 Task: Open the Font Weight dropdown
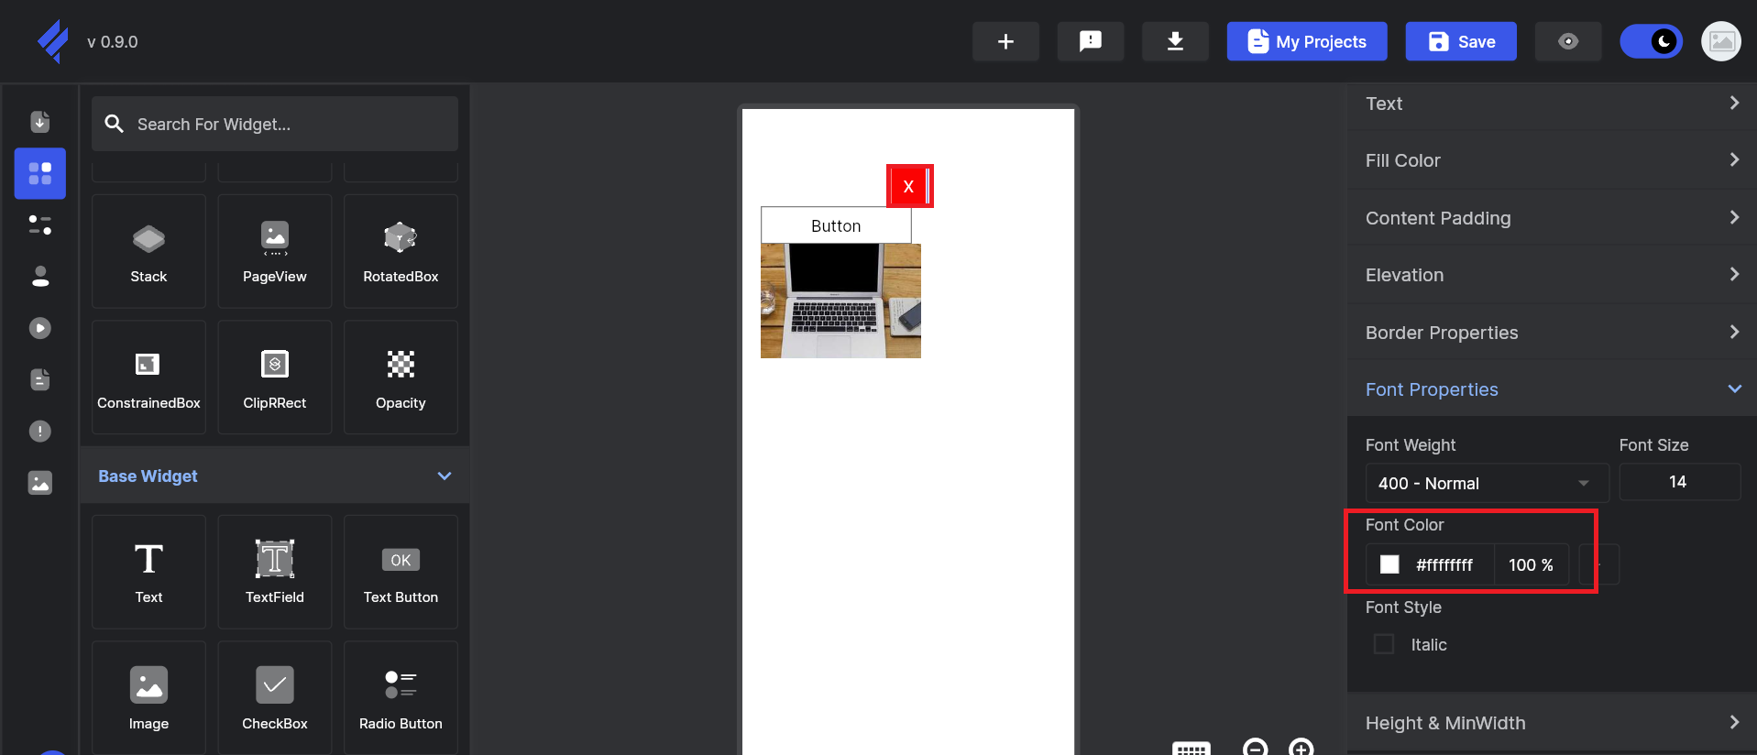(1486, 483)
